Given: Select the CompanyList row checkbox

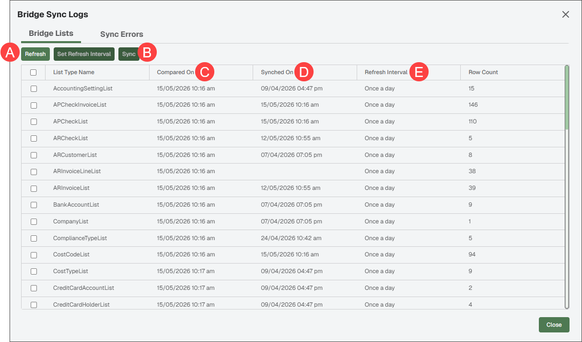Looking at the screenshot, I should 34,221.
